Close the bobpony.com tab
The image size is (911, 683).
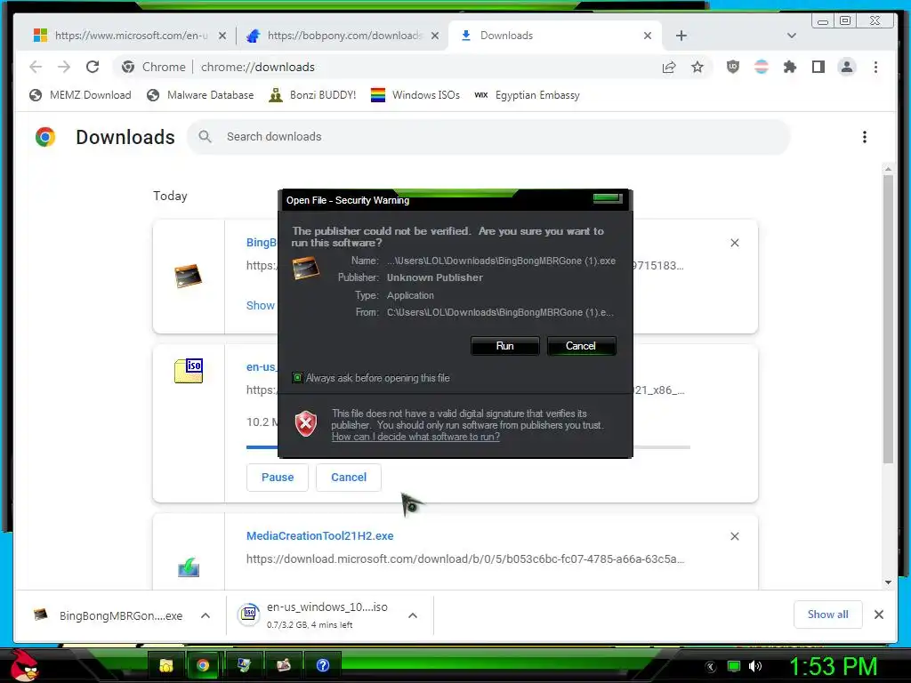pos(435,36)
